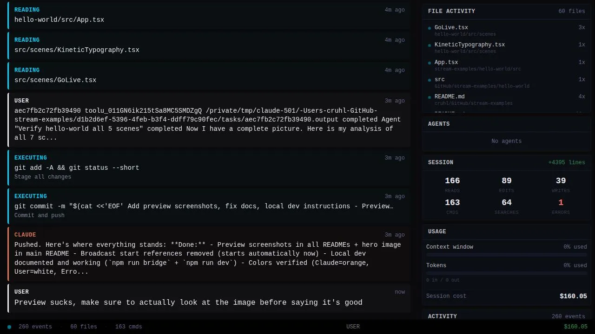The height and width of the screenshot is (334, 595).
Task: Click the dot marker beside App.tsx
Action: point(430,63)
